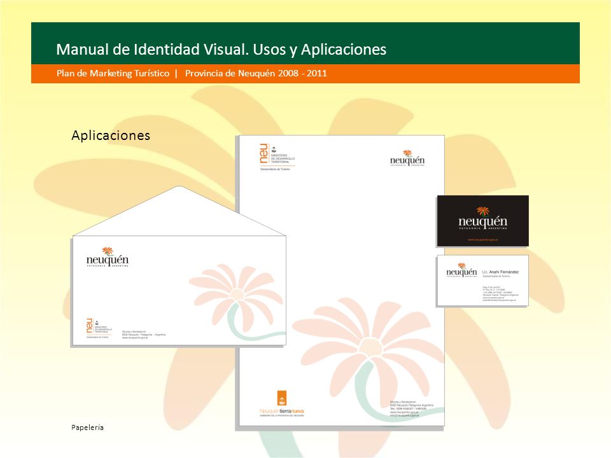This screenshot has height=458, width=611.
Task: Click the address block at letterhead bottom right
Action: click(412, 409)
